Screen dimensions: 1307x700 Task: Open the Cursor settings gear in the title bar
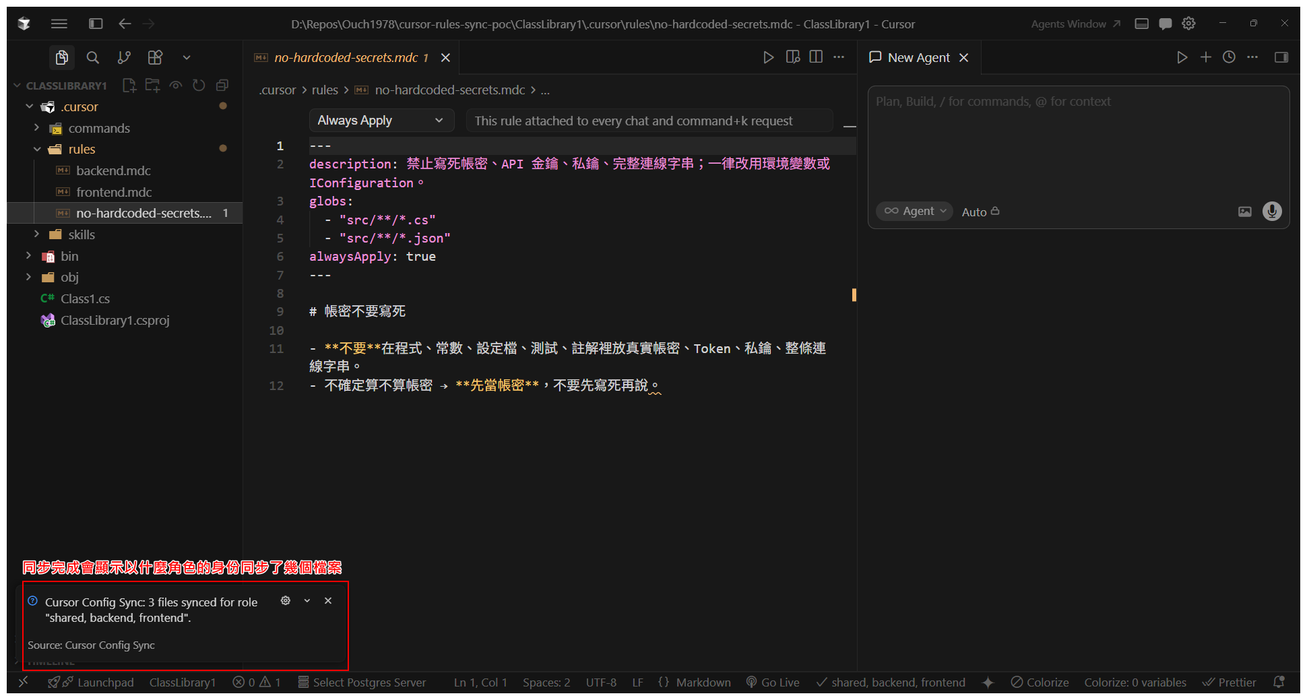[x=1188, y=24]
